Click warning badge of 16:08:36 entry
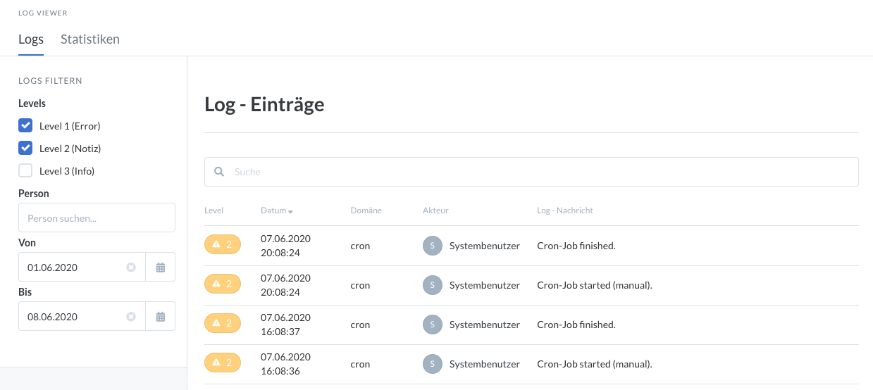This screenshot has width=873, height=390. click(x=222, y=363)
